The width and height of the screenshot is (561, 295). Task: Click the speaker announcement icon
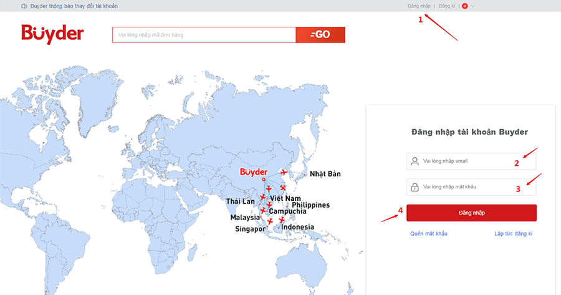pos(24,6)
